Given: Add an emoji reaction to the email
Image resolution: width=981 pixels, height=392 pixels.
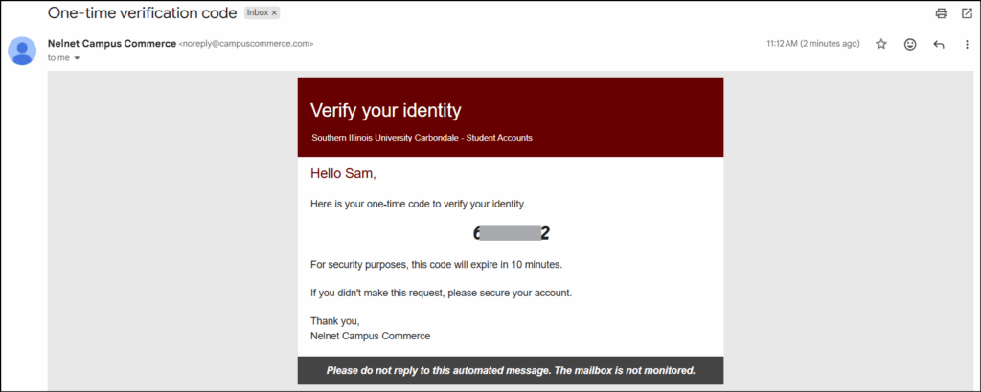Looking at the screenshot, I should [910, 44].
